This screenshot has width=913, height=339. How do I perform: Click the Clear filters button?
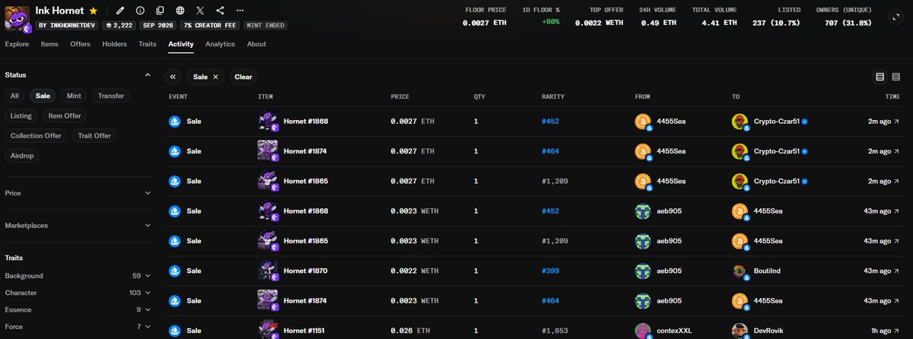(243, 77)
